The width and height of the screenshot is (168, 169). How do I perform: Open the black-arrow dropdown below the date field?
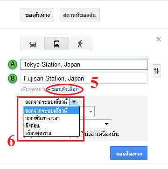[106, 124]
